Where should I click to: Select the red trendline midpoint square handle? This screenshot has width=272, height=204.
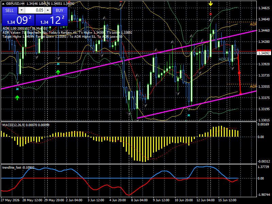(x=239, y=73)
